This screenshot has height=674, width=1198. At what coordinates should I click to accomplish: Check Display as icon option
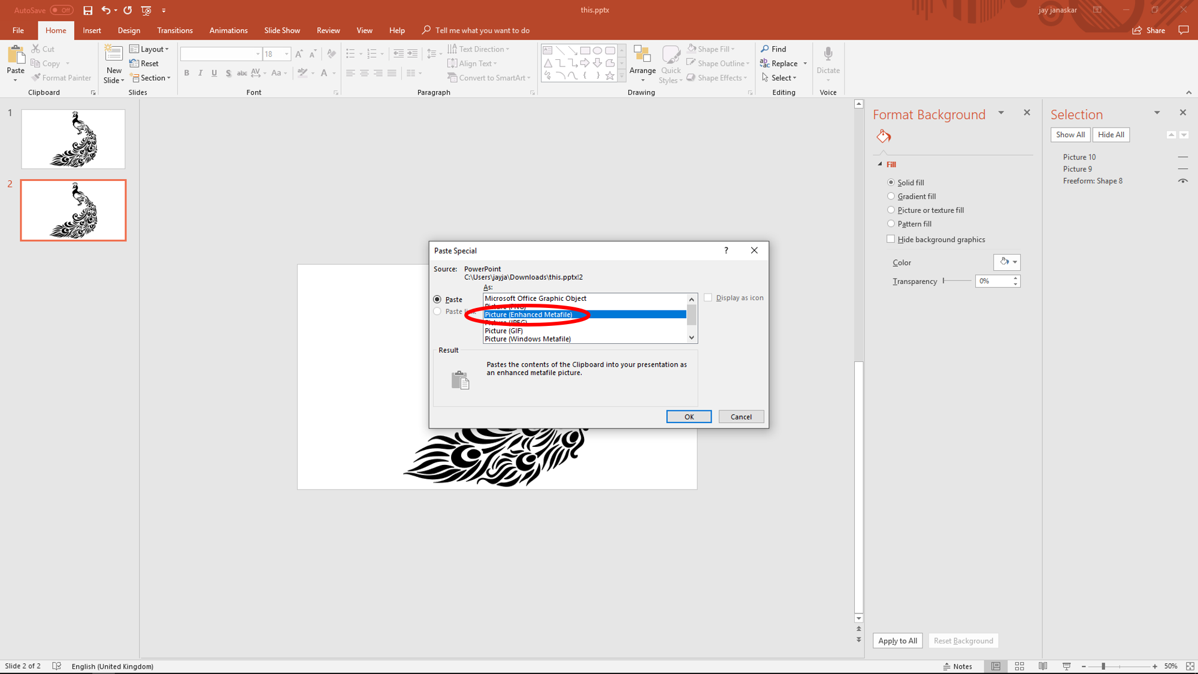(x=708, y=298)
